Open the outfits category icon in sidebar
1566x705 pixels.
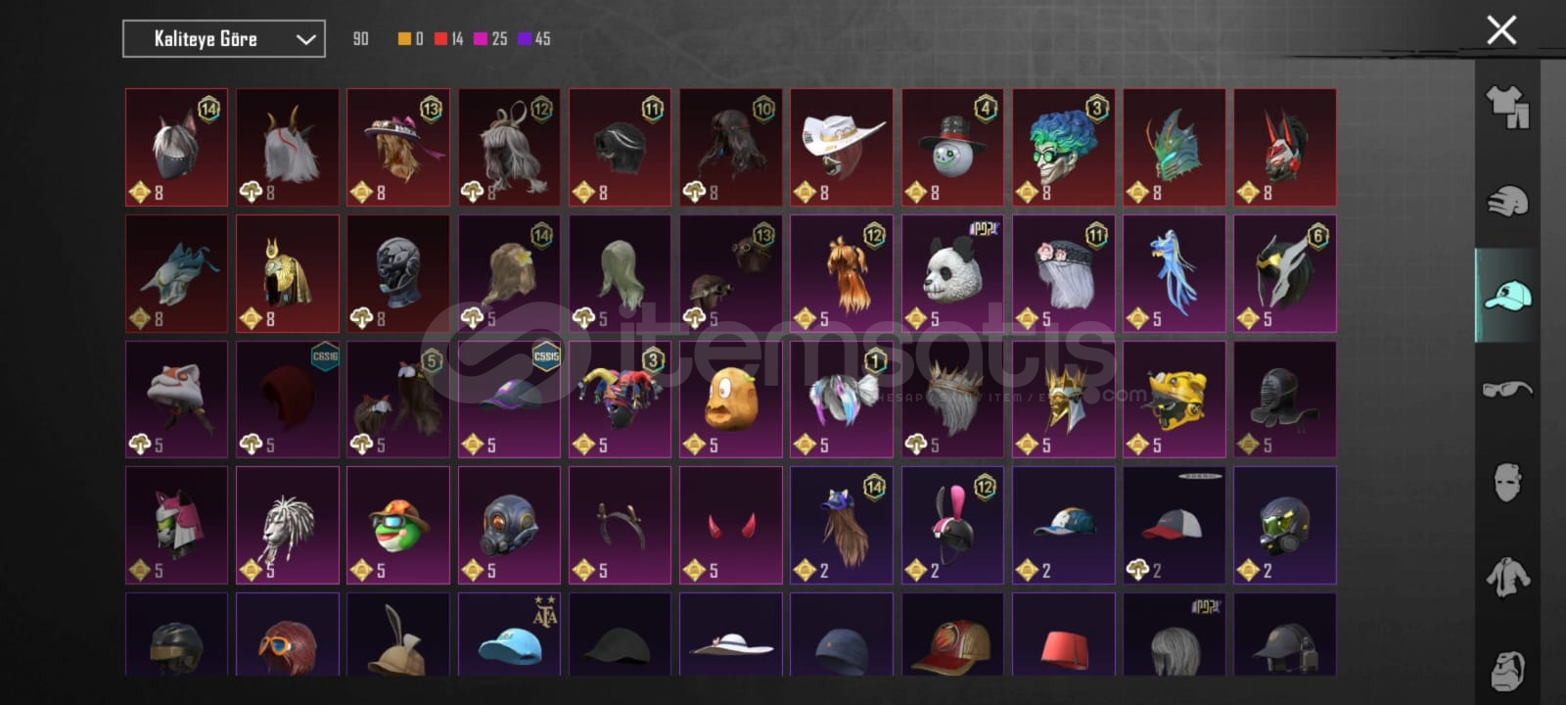click(1507, 107)
